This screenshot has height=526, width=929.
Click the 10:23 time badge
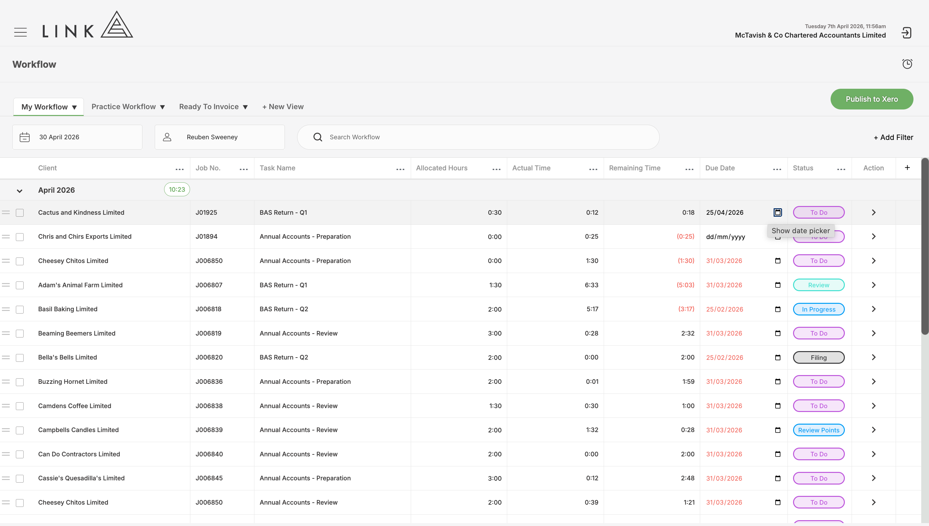(177, 190)
